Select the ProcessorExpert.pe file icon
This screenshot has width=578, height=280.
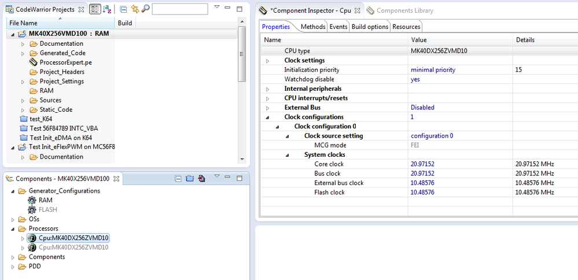[34, 62]
